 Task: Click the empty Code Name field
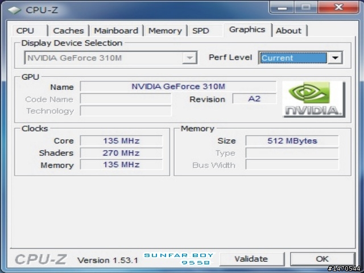pyautogui.click(x=126, y=99)
